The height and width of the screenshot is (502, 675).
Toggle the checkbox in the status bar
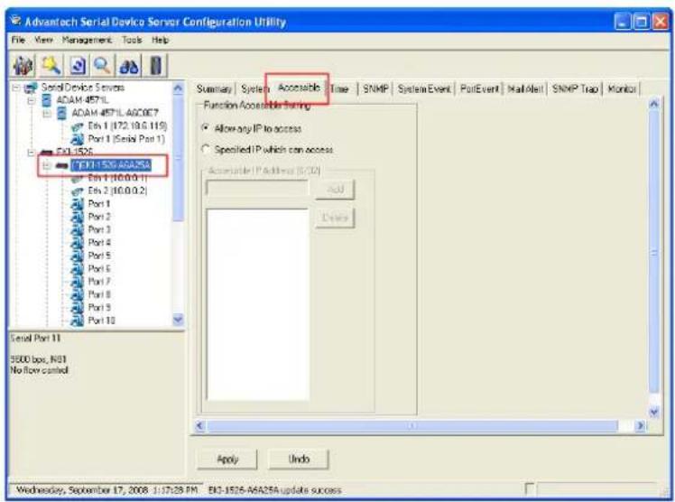[529, 489]
